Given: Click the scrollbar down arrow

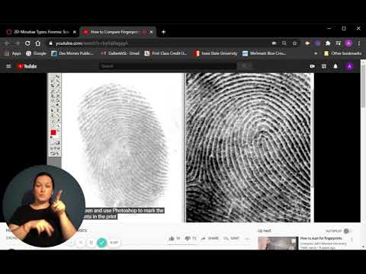Looking at the screenshot, I should (363, 247).
